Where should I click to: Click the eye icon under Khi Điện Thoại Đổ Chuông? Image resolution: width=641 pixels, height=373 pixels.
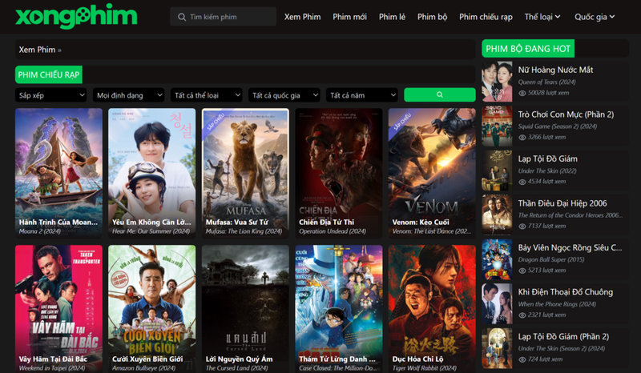pyautogui.click(x=522, y=315)
